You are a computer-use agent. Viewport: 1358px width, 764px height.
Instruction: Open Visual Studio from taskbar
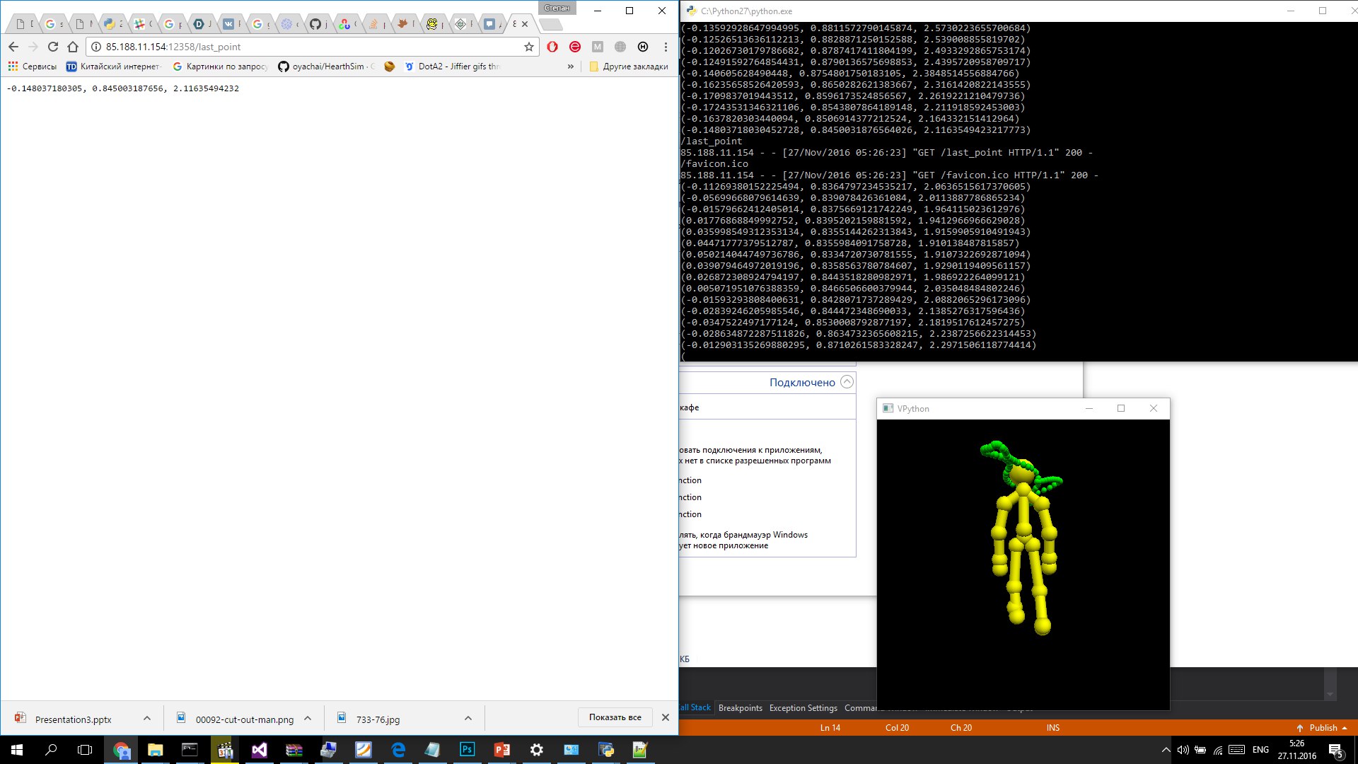pyautogui.click(x=259, y=750)
